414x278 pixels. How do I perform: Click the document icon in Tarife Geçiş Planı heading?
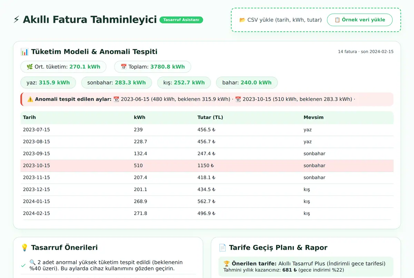[x=223, y=248]
